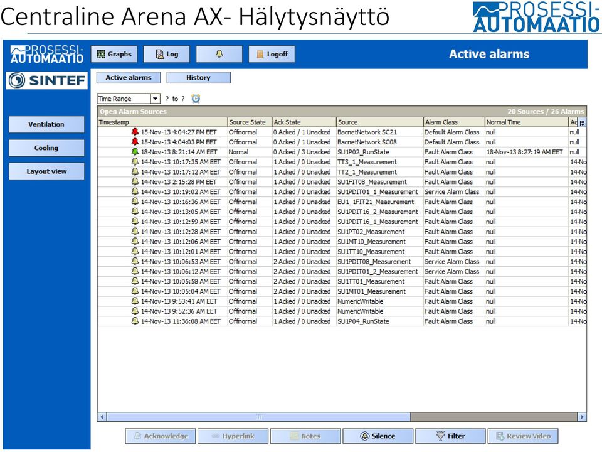Click the horizontal scrollbar right arrow
Image resolution: width=602 pixels, height=452 pixels.
coord(582,417)
